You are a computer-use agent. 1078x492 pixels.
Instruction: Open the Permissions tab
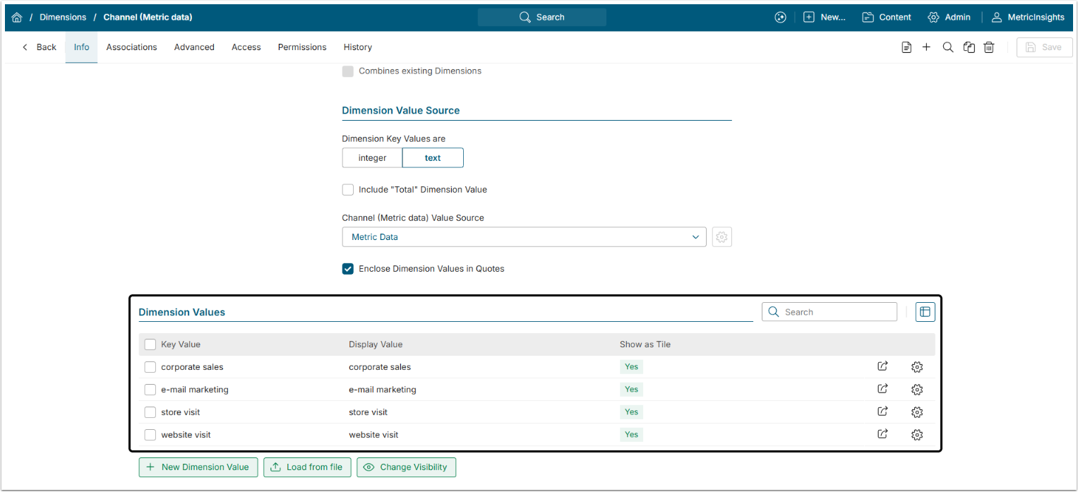[302, 47]
